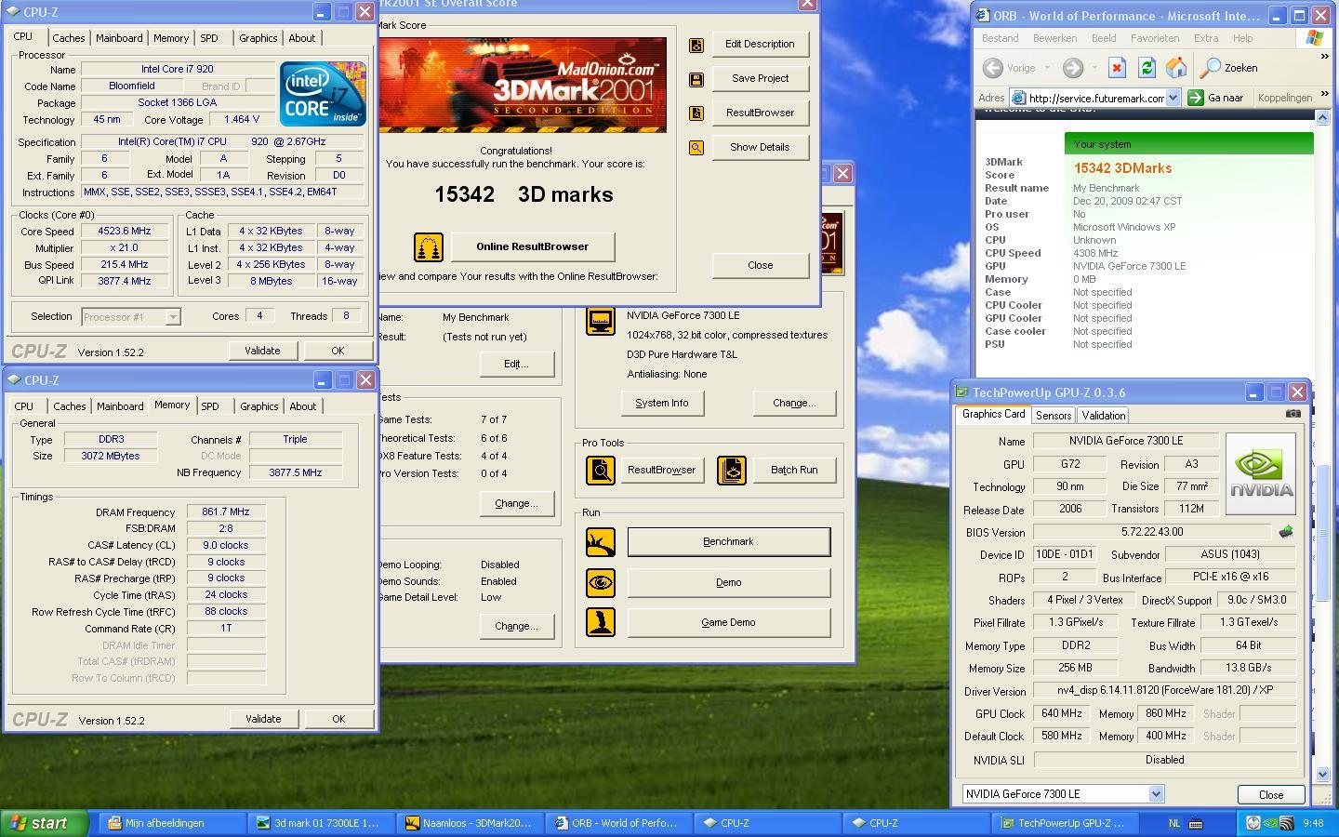Click the monitor icon next to GeForce 7300 LE

coord(601,321)
